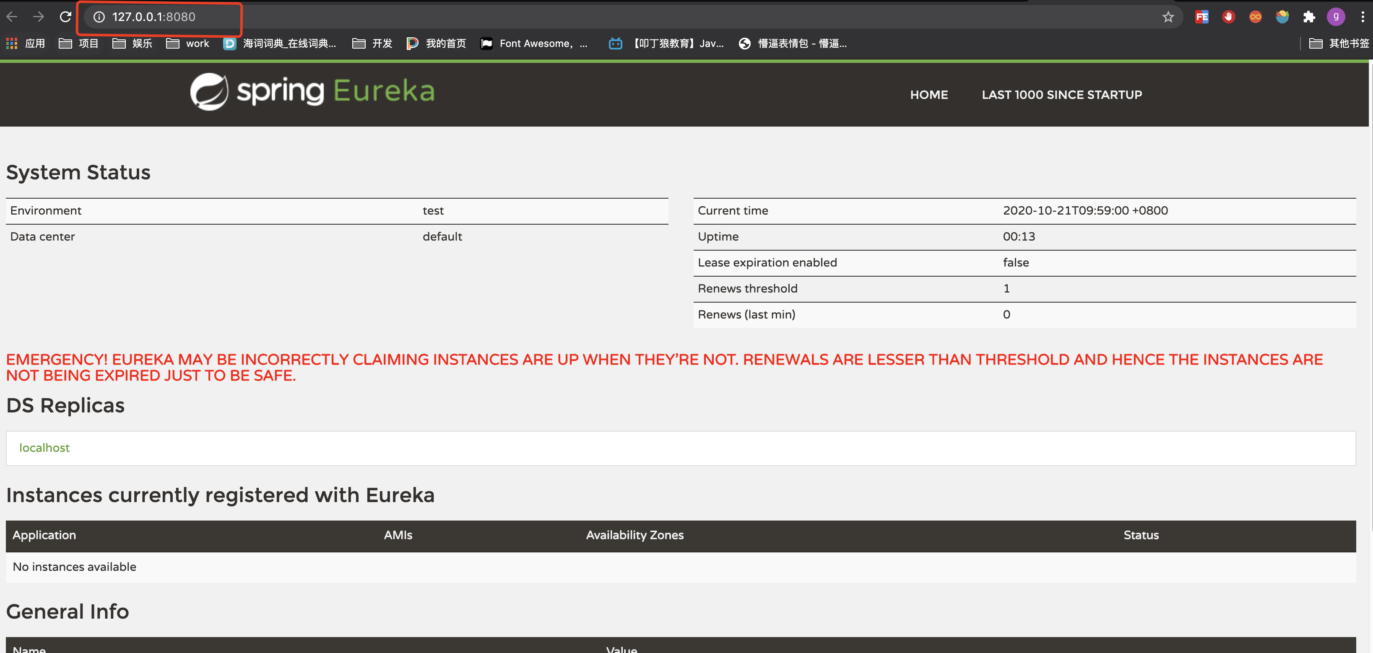Follow the localhost replica link
The width and height of the screenshot is (1373, 653).
[44, 448]
